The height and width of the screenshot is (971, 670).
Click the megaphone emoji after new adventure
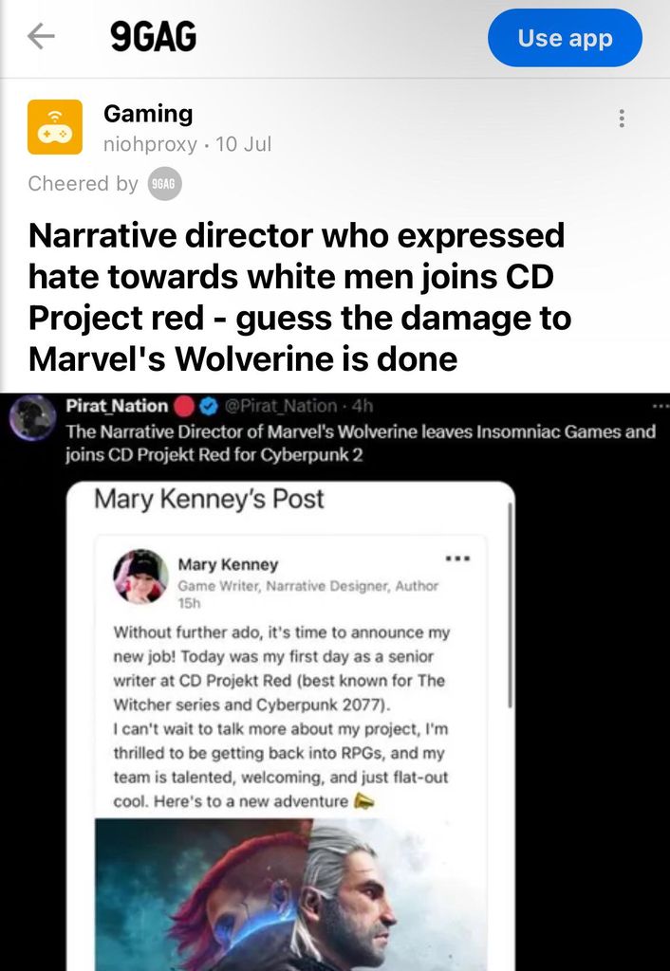(x=363, y=801)
